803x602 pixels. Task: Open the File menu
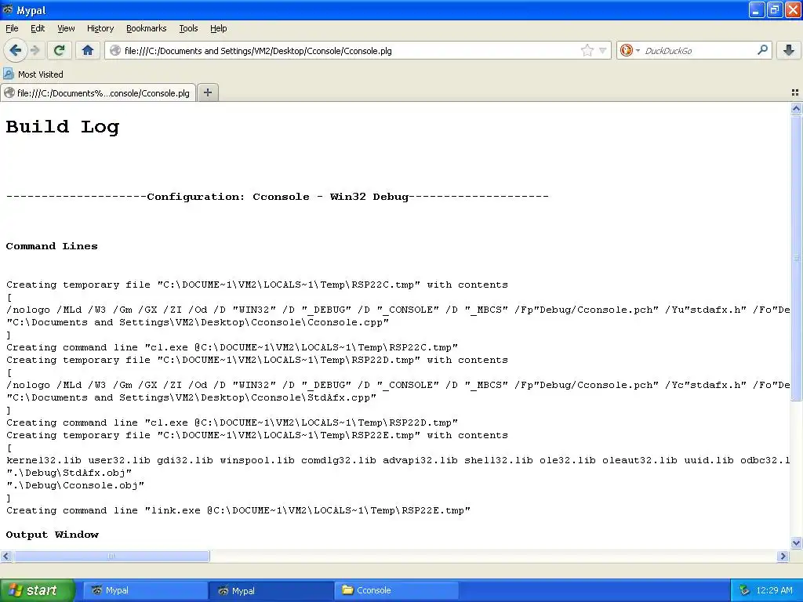click(12, 28)
